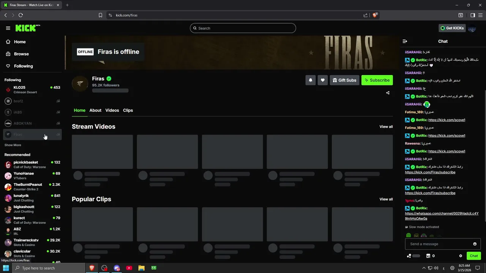Image resolution: width=486 pixels, height=273 pixels.
Task: Open the browser tab search icon
Action: tap(461, 15)
